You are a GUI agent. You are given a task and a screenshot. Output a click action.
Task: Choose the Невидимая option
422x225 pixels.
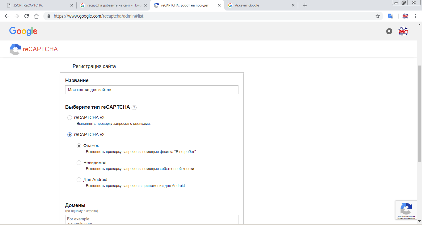tap(79, 163)
